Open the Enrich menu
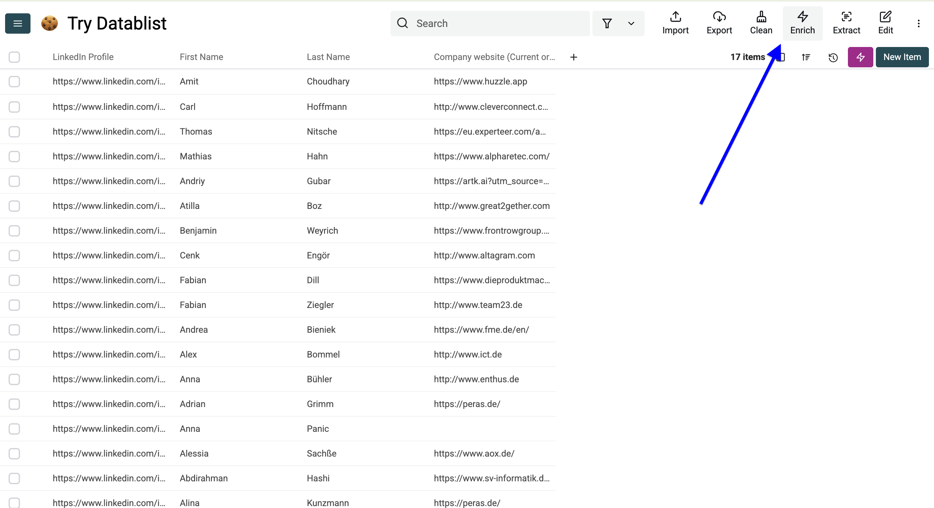Screen dimensions: 934x508 (802, 23)
